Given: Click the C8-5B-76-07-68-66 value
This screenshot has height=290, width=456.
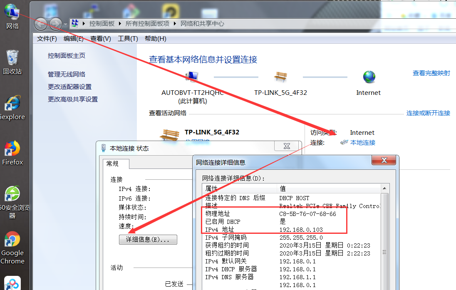Looking at the screenshot, I should [307, 214].
